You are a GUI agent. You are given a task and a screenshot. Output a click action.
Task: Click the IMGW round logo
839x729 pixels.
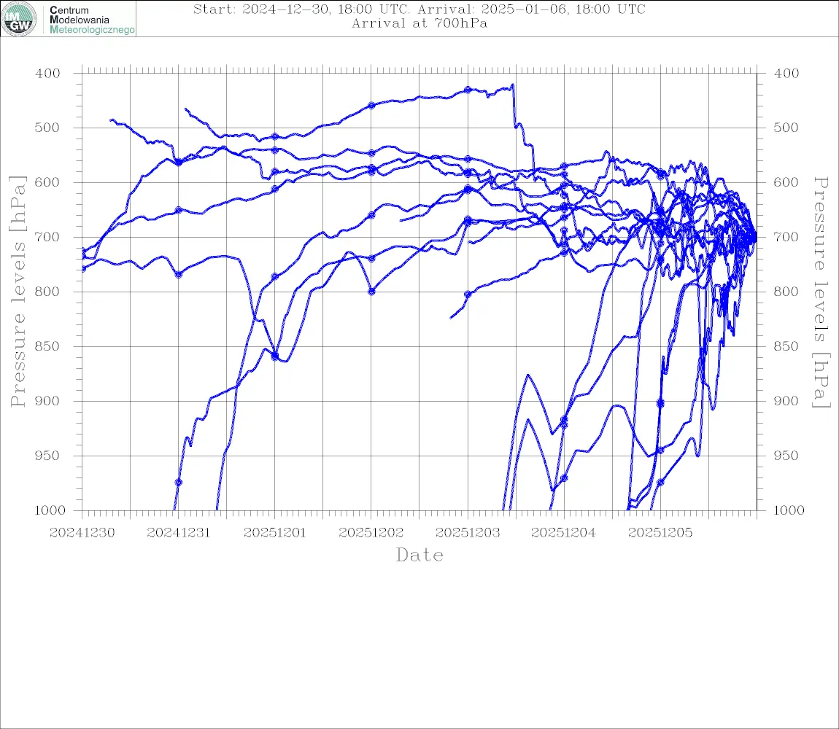pyautogui.click(x=19, y=19)
